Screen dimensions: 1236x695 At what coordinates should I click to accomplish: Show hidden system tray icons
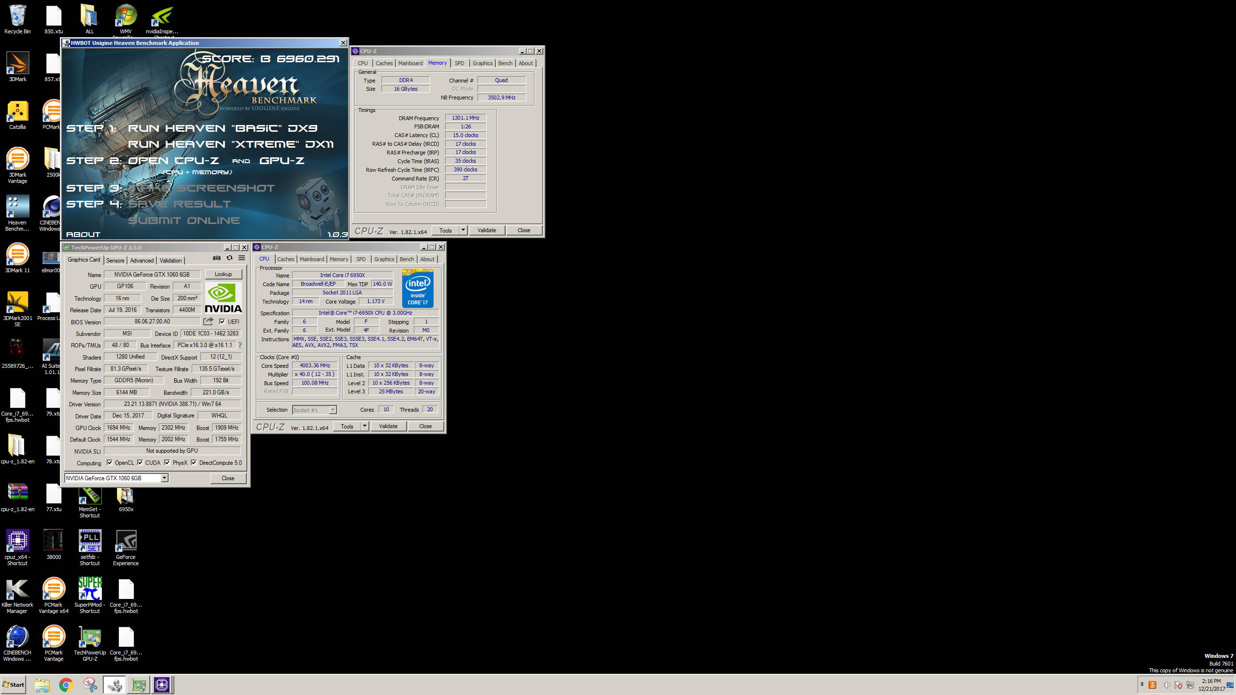(x=1142, y=685)
